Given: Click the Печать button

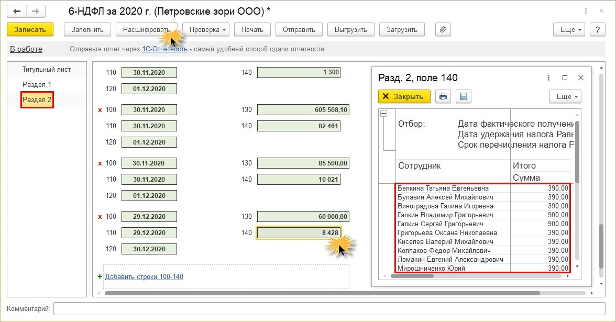Looking at the screenshot, I should [252, 29].
